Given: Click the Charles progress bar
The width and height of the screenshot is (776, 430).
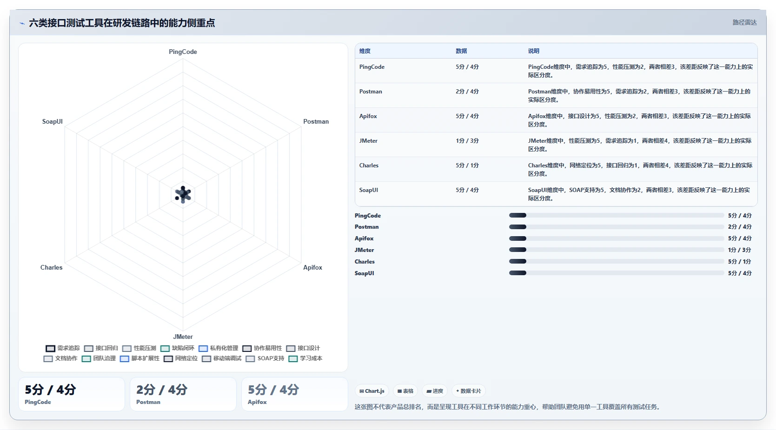Looking at the screenshot, I should [617, 261].
